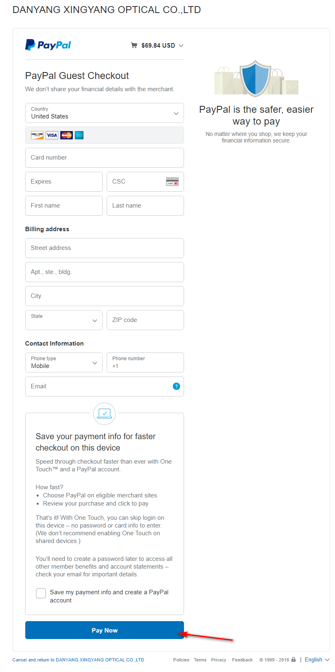The width and height of the screenshot is (335, 672).
Task: Click the Pay Now button
Action: [105, 630]
